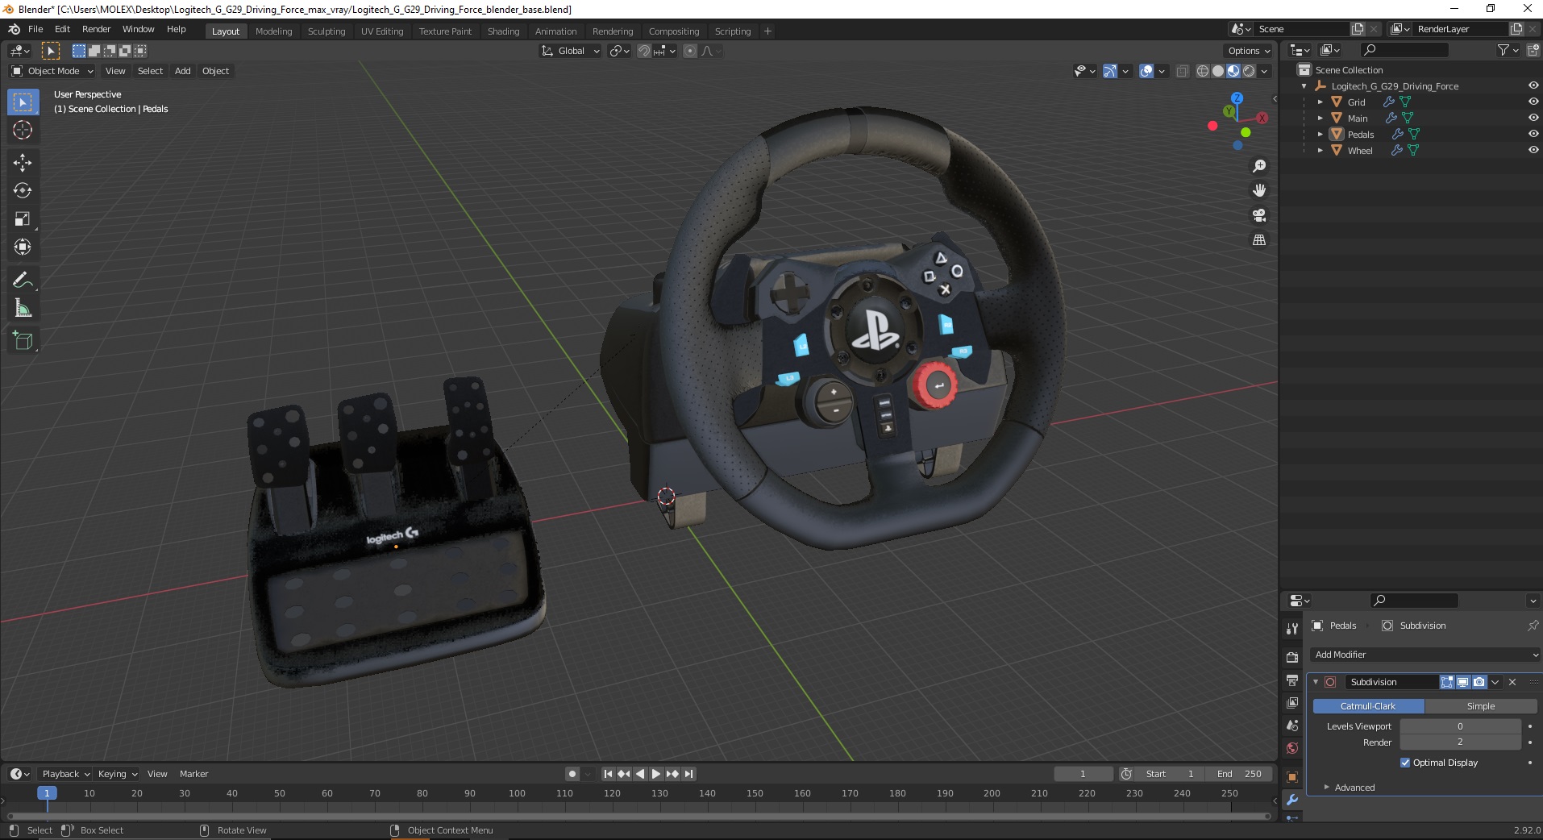Choose the combined Transform tool
Screen dimensions: 1543x840
pos(23,247)
